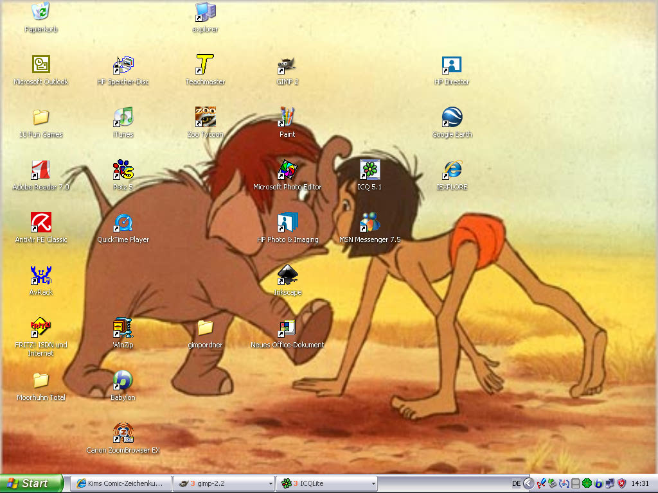Click the Start button
Viewport: 658px width, 493px height.
(x=31, y=483)
